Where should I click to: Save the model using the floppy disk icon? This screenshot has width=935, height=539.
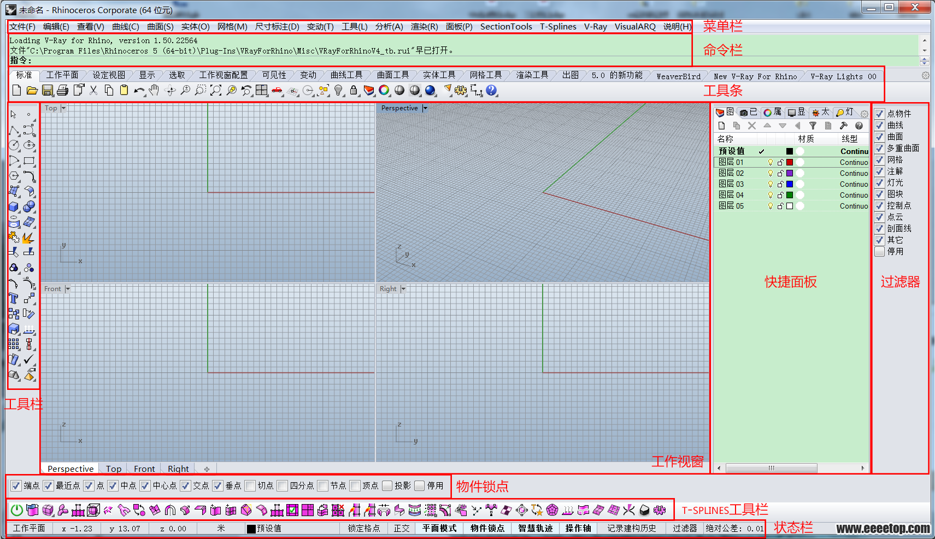[48, 91]
